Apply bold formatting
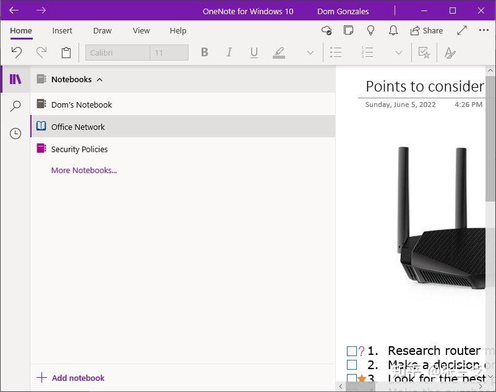Viewport: 496px width, 392px height. point(205,53)
